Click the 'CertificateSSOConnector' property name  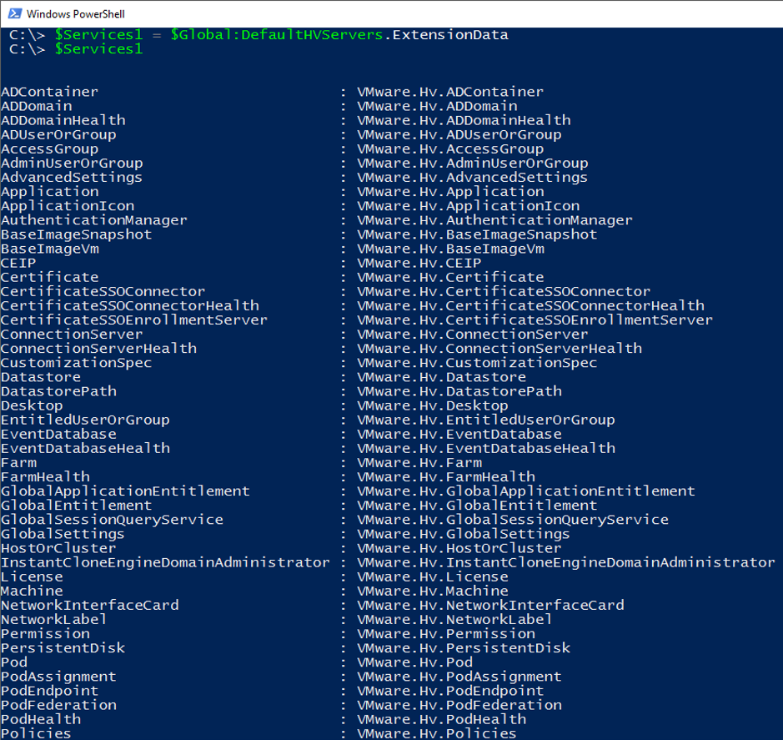click(x=103, y=292)
